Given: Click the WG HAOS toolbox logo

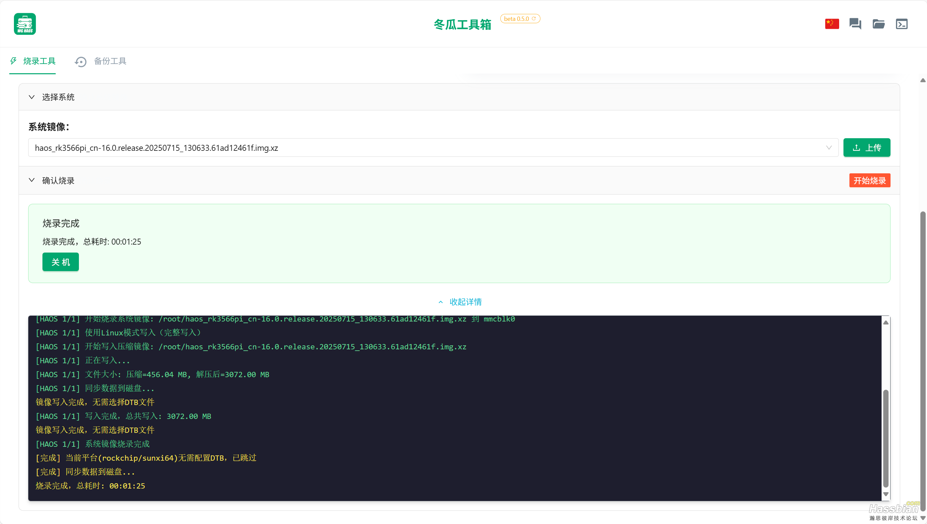Looking at the screenshot, I should (25, 24).
